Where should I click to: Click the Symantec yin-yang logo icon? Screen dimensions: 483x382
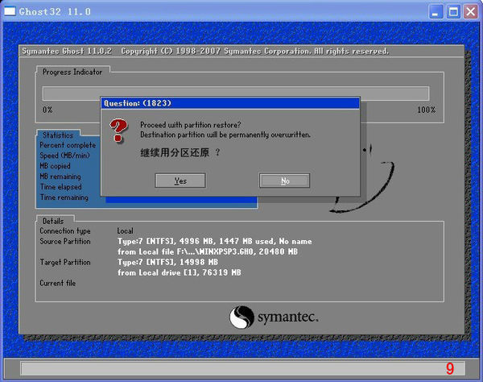(242, 317)
